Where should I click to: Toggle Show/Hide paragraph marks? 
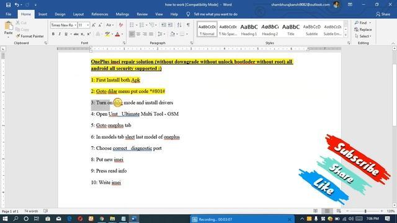(x=188, y=25)
